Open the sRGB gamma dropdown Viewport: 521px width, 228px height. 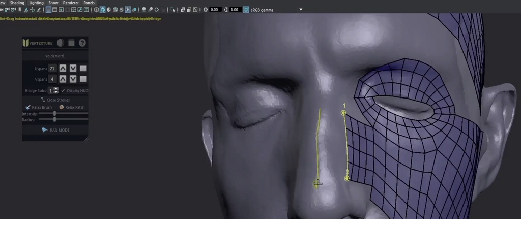[x=301, y=10]
